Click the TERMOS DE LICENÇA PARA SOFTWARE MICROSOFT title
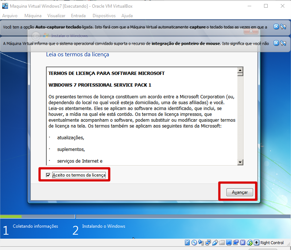The width and height of the screenshot is (291, 250). [106, 73]
